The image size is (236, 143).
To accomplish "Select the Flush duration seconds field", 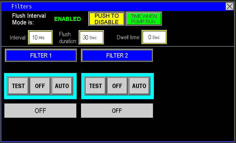I will (x=91, y=37).
